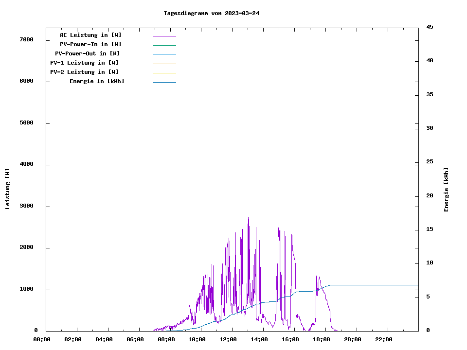Pick the 22:00 tick label on time axis
The height and width of the screenshot is (350, 467).
pyautogui.click(x=384, y=339)
